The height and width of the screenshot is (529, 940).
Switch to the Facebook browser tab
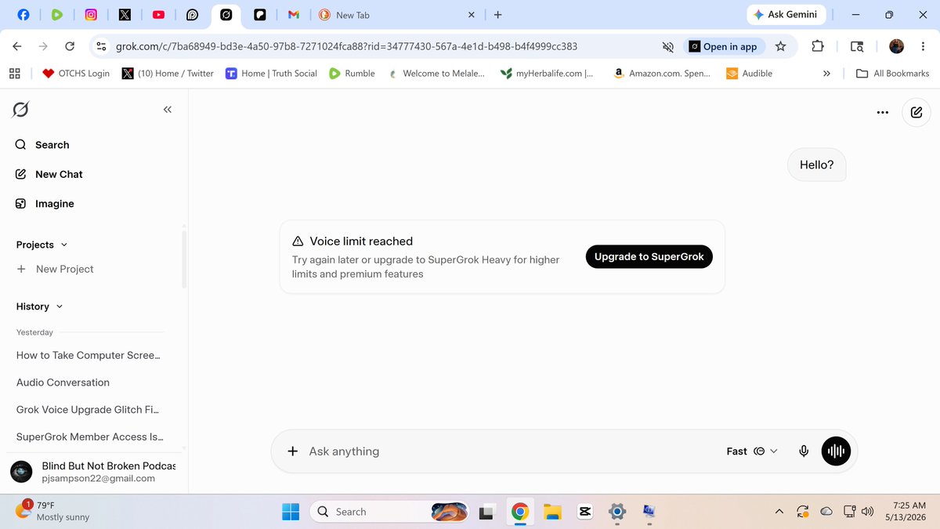(23, 15)
